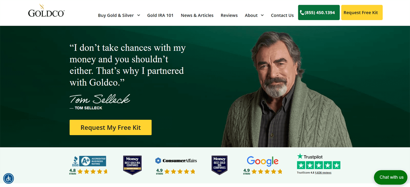
Task: Click the Trustpilot logo
Action: point(310,157)
